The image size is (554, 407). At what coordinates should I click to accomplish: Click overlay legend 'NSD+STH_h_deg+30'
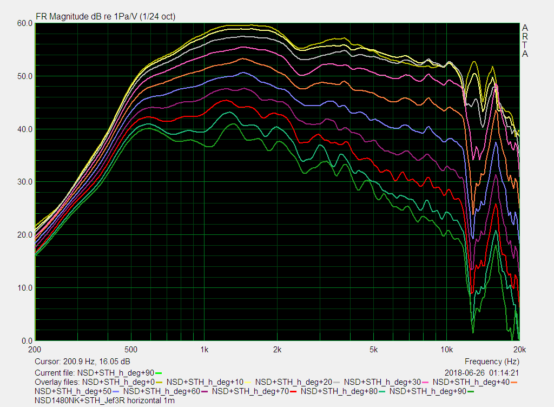click(382, 382)
